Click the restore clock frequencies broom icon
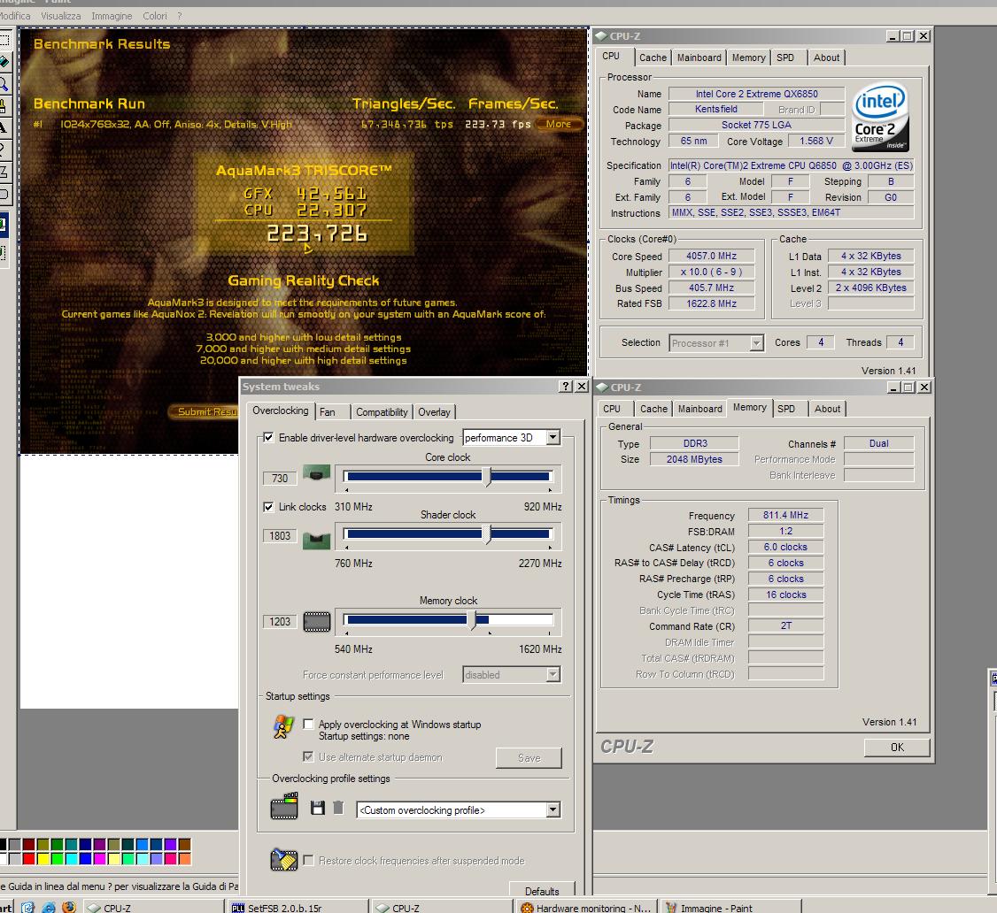This screenshot has width=997, height=913. click(x=283, y=859)
